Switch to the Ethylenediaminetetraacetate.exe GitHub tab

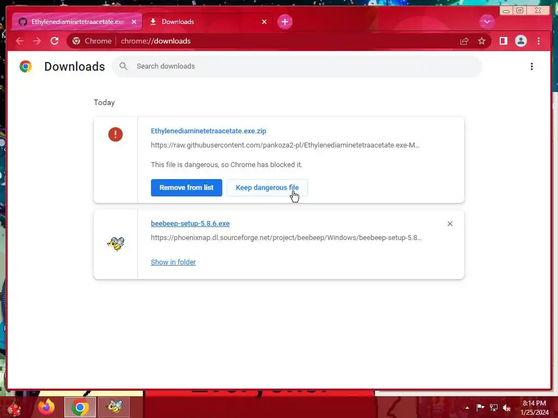tap(77, 22)
